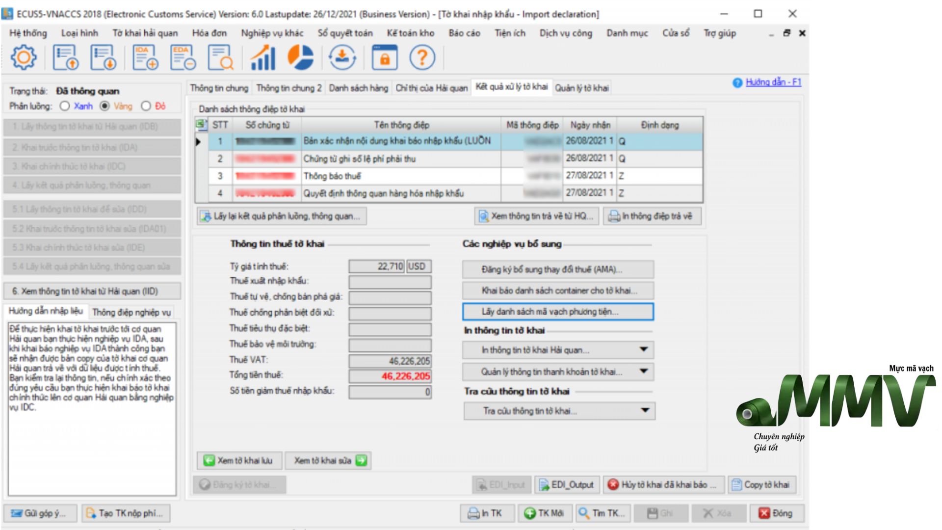Image resolution: width=942 pixels, height=530 pixels.
Task: Click Lấy danh sách mã vạch phương tiện button
Action: click(558, 312)
